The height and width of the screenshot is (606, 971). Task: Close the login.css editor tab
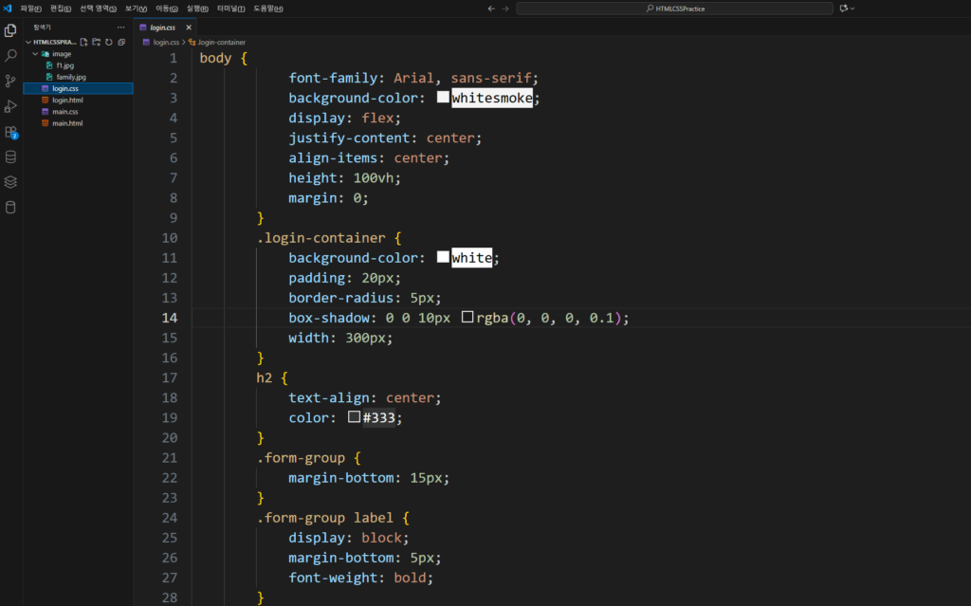pos(189,28)
